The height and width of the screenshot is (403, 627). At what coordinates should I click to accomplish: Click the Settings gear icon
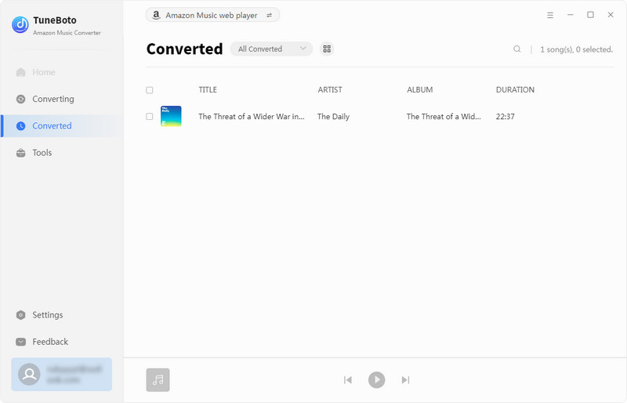pos(21,315)
